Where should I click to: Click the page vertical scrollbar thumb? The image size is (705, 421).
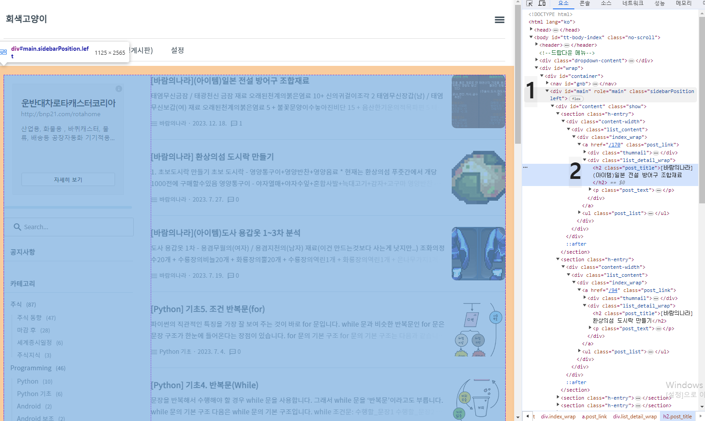(518, 74)
